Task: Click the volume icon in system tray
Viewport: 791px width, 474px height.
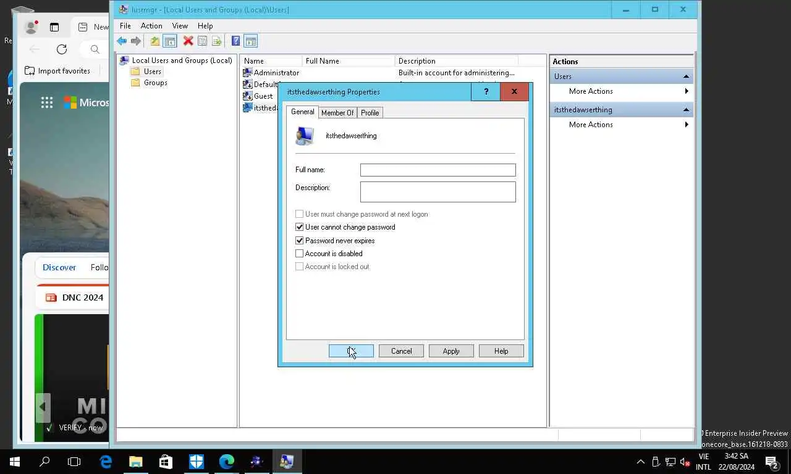Action: click(x=685, y=462)
